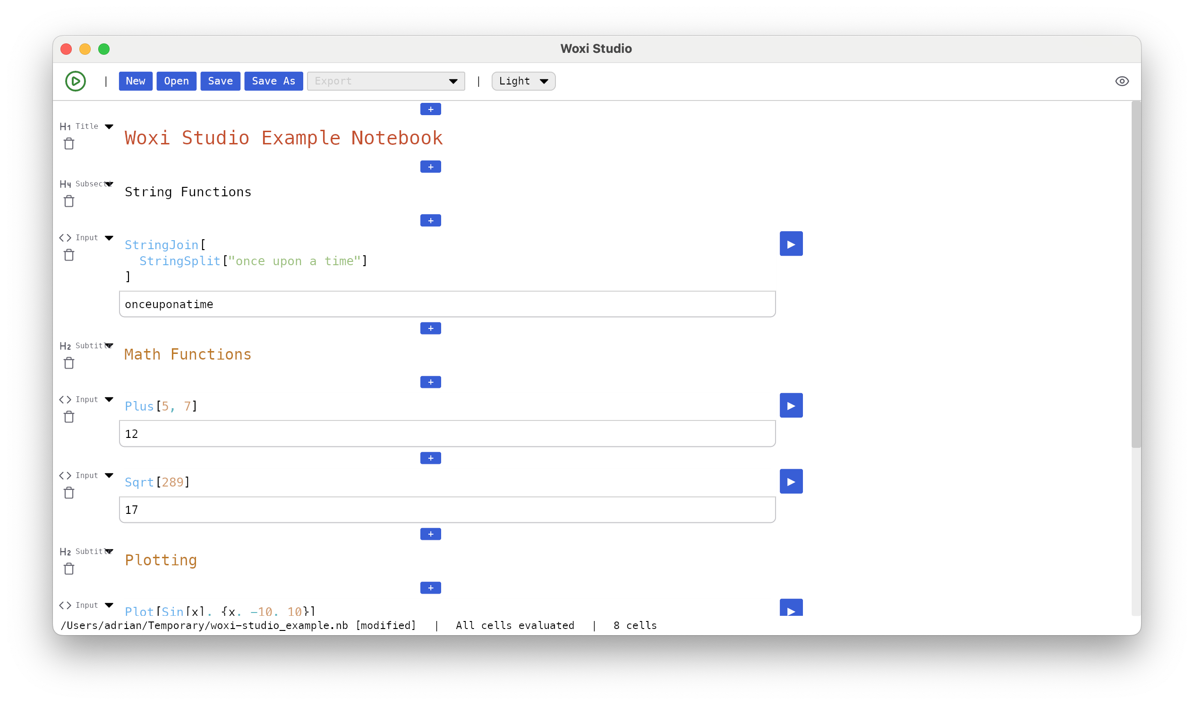Delete the Math Functions subtitle cell
Image resolution: width=1194 pixels, height=705 pixels.
click(69, 363)
